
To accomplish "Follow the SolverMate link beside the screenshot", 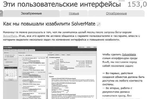I will pos(129,55).
